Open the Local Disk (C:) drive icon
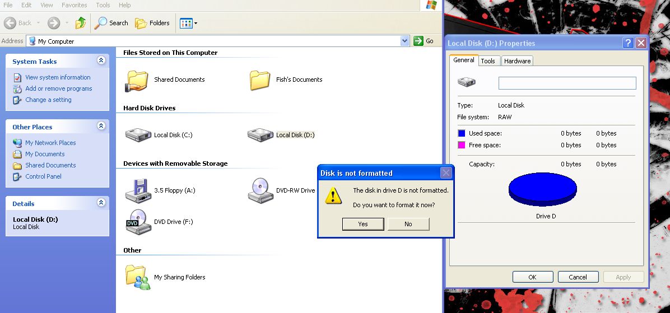This screenshot has height=313, width=670. [138, 135]
